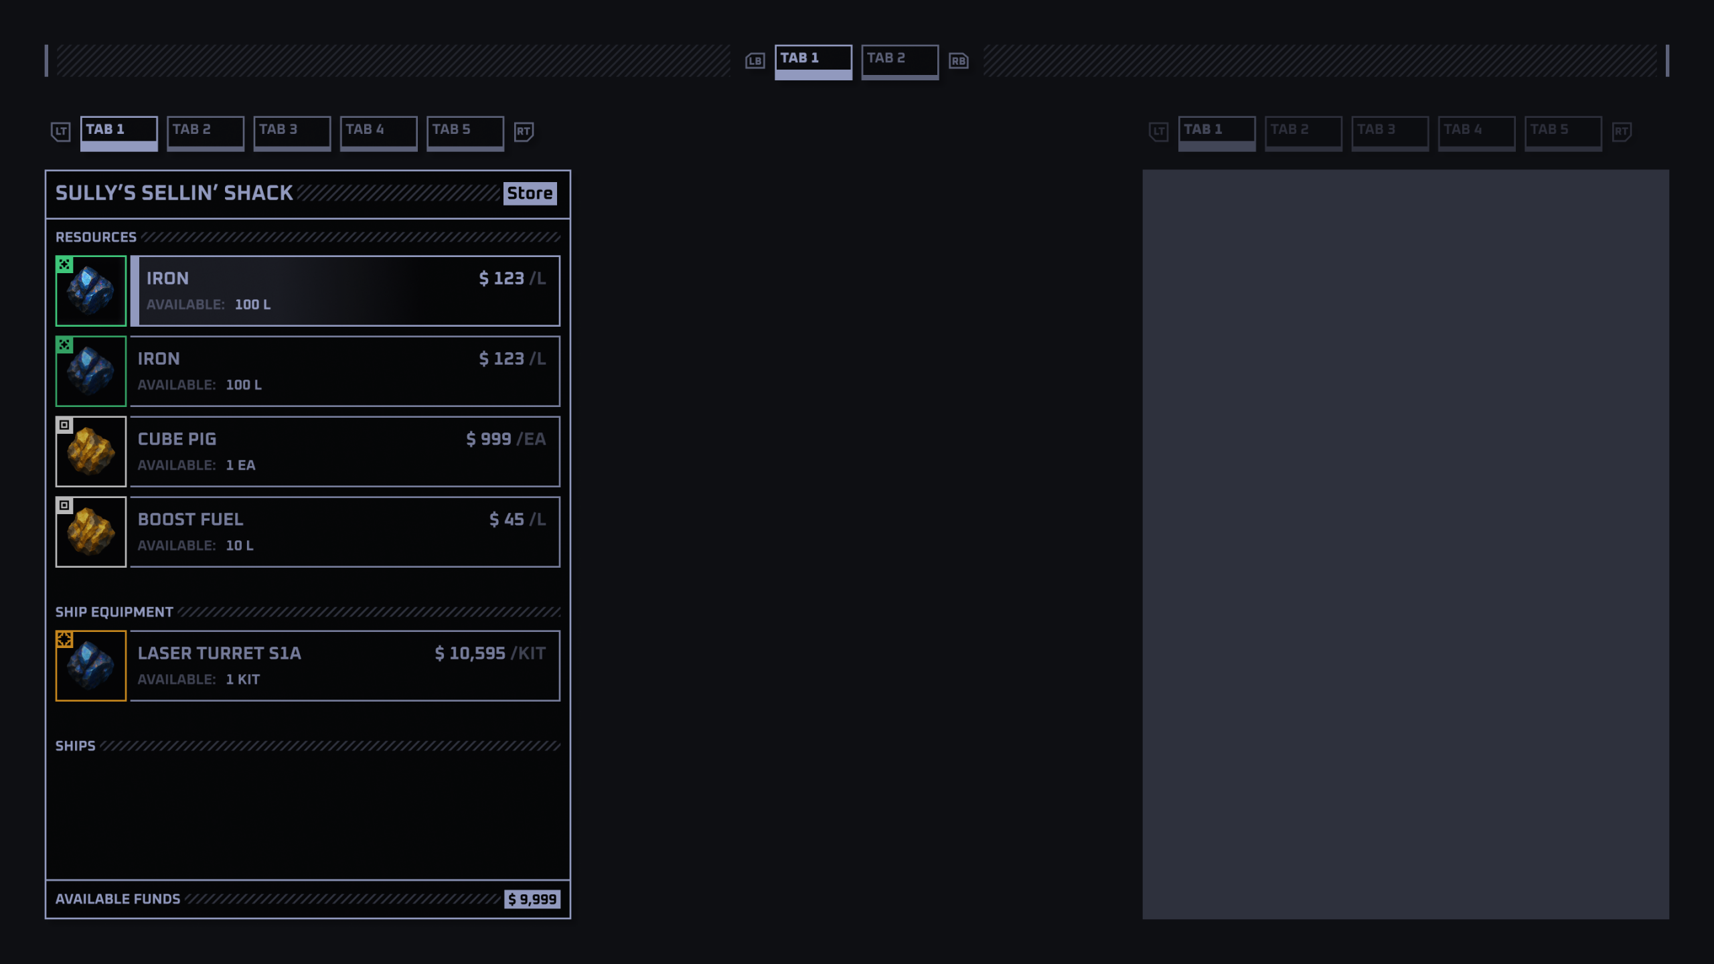This screenshot has height=964, width=1714.
Task: Switch to TAB 2 in the top center bar
Action: click(x=899, y=61)
